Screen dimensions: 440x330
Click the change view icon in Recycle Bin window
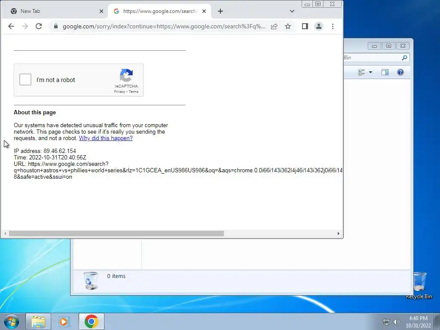tap(361, 72)
